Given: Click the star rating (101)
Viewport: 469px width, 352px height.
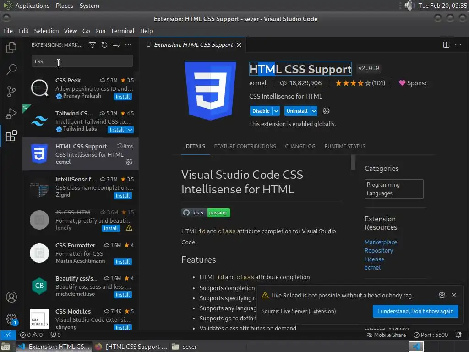Looking at the screenshot, I should coord(360,83).
